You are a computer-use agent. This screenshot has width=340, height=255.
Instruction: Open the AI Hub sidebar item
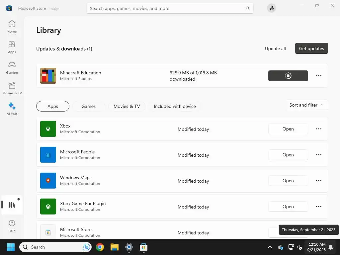coord(12,109)
